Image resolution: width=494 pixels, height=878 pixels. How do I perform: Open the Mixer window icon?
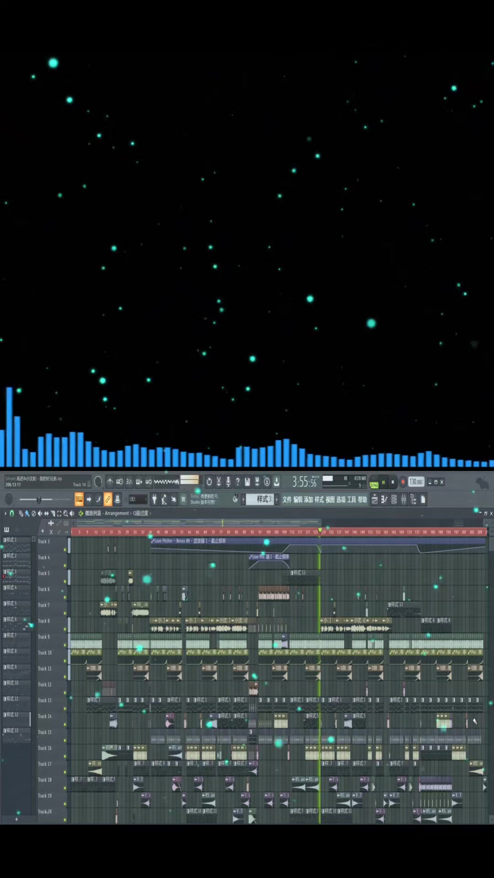pyautogui.click(x=403, y=499)
